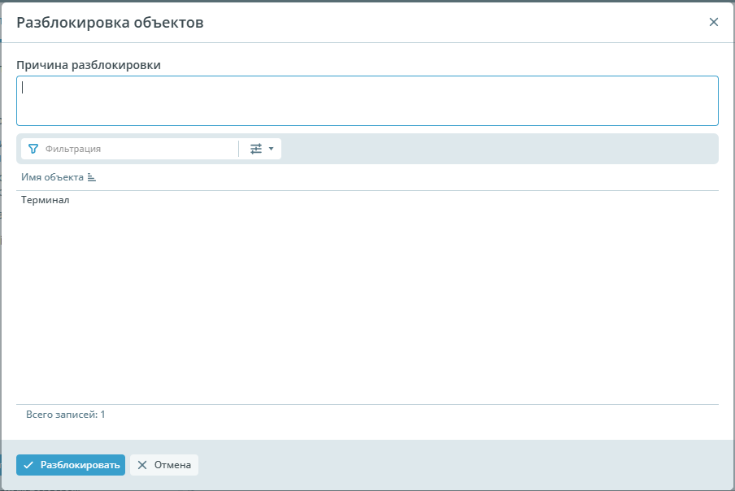
Task: Select the Терминал row
Action: point(46,200)
